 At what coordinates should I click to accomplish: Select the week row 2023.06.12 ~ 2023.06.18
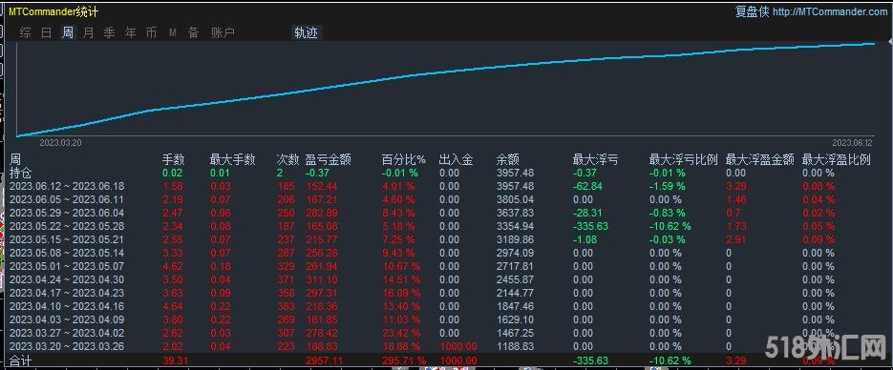pos(67,186)
